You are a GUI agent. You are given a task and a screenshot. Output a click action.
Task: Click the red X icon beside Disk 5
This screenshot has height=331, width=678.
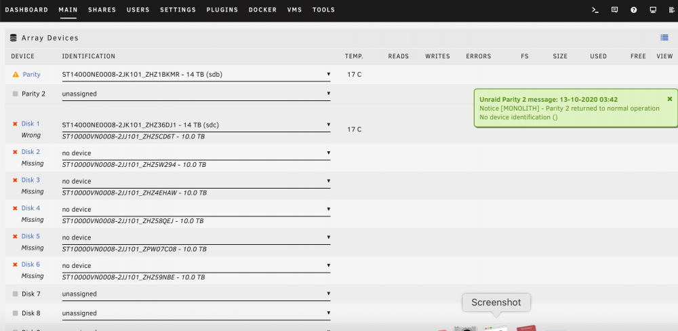[x=15, y=236]
